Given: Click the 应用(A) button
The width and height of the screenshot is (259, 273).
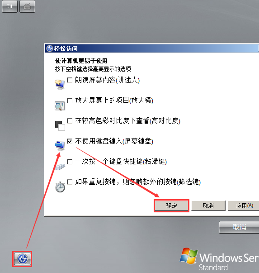Looking at the screenshot, I should [244, 206].
